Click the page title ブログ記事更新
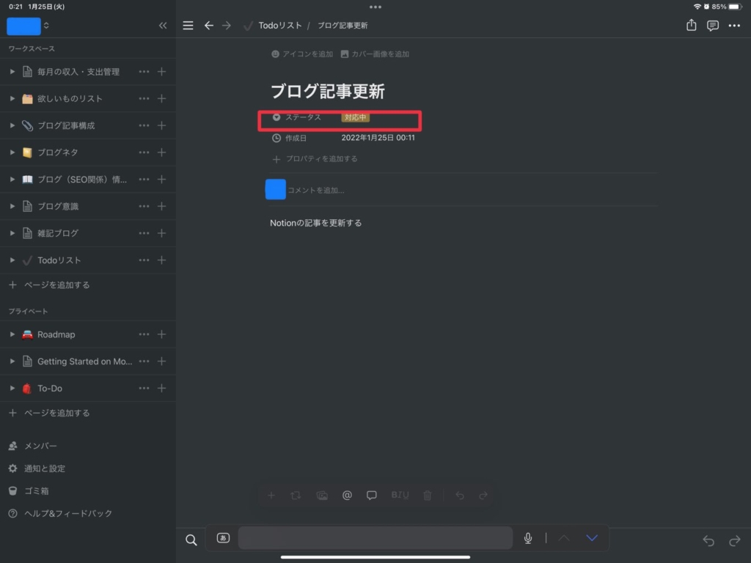751x563 pixels. click(x=328, y=91)
